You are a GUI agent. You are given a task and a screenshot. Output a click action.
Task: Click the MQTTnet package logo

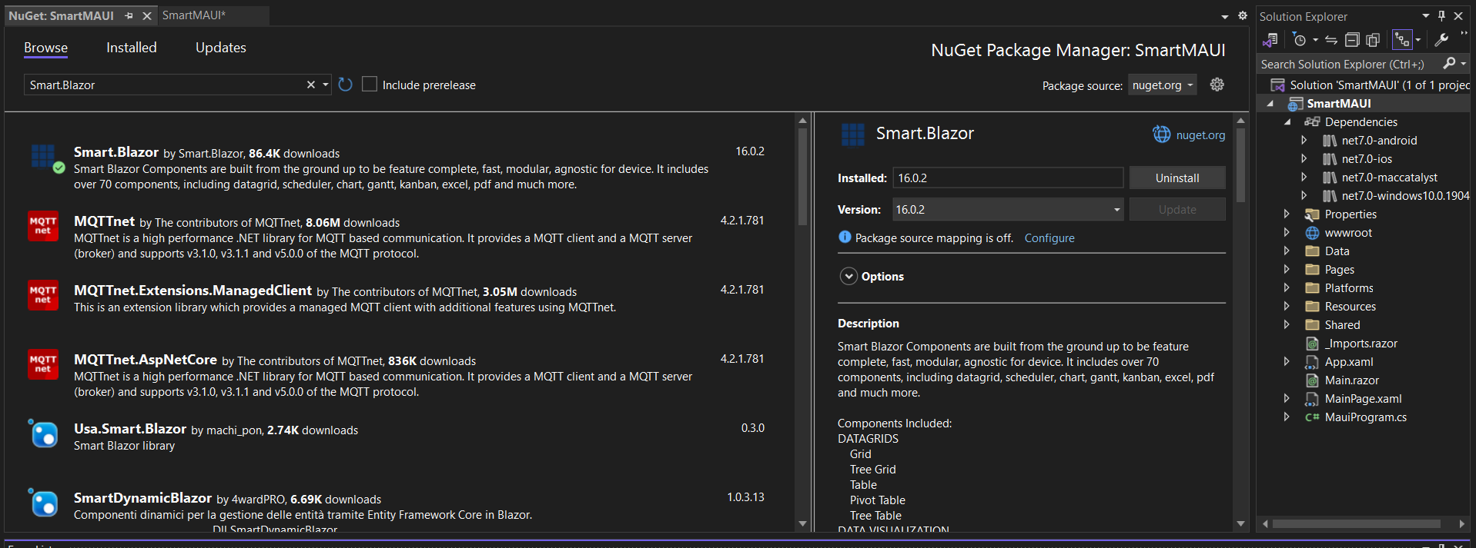43,226
